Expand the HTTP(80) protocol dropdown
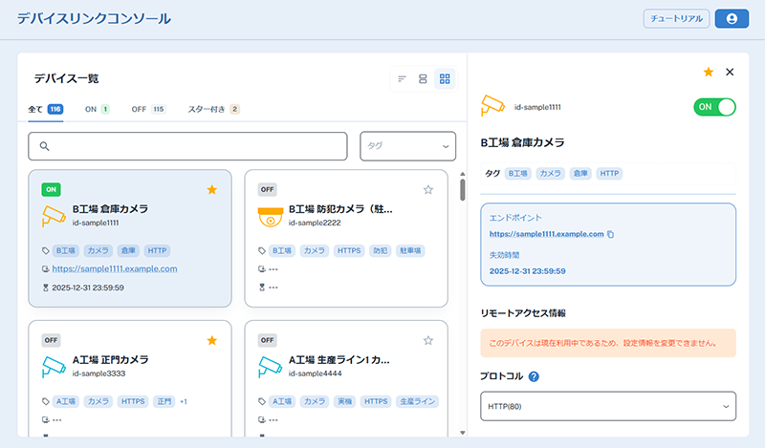Viewport: 765px width, 448px height. click(608, 406)
